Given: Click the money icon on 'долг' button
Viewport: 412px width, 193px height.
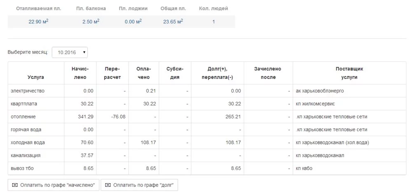Looking at the screenshot, I should [x=108, y=185].
